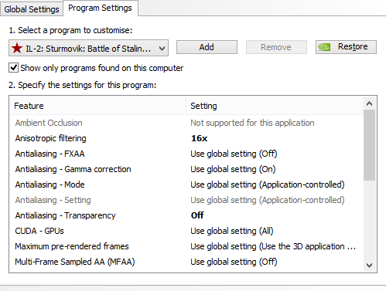Open the Transparency Off setting value

click(x=197, y=215)
